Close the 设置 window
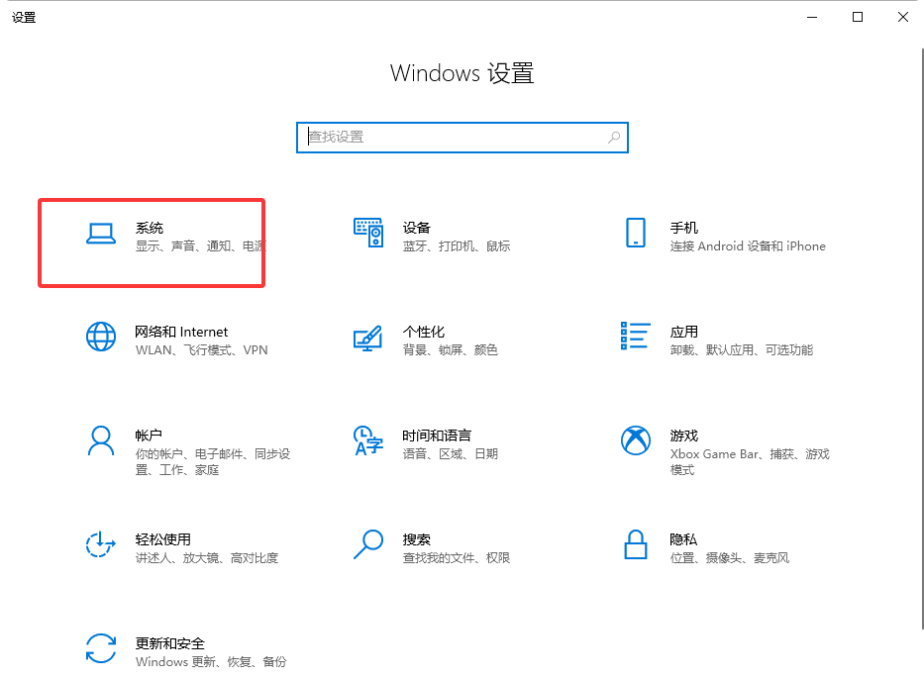924x680 pixels. [903, 17]
